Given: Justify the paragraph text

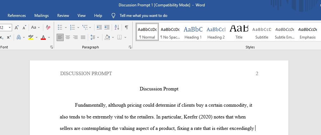Looking at the screenshot, I should point(83,37).
